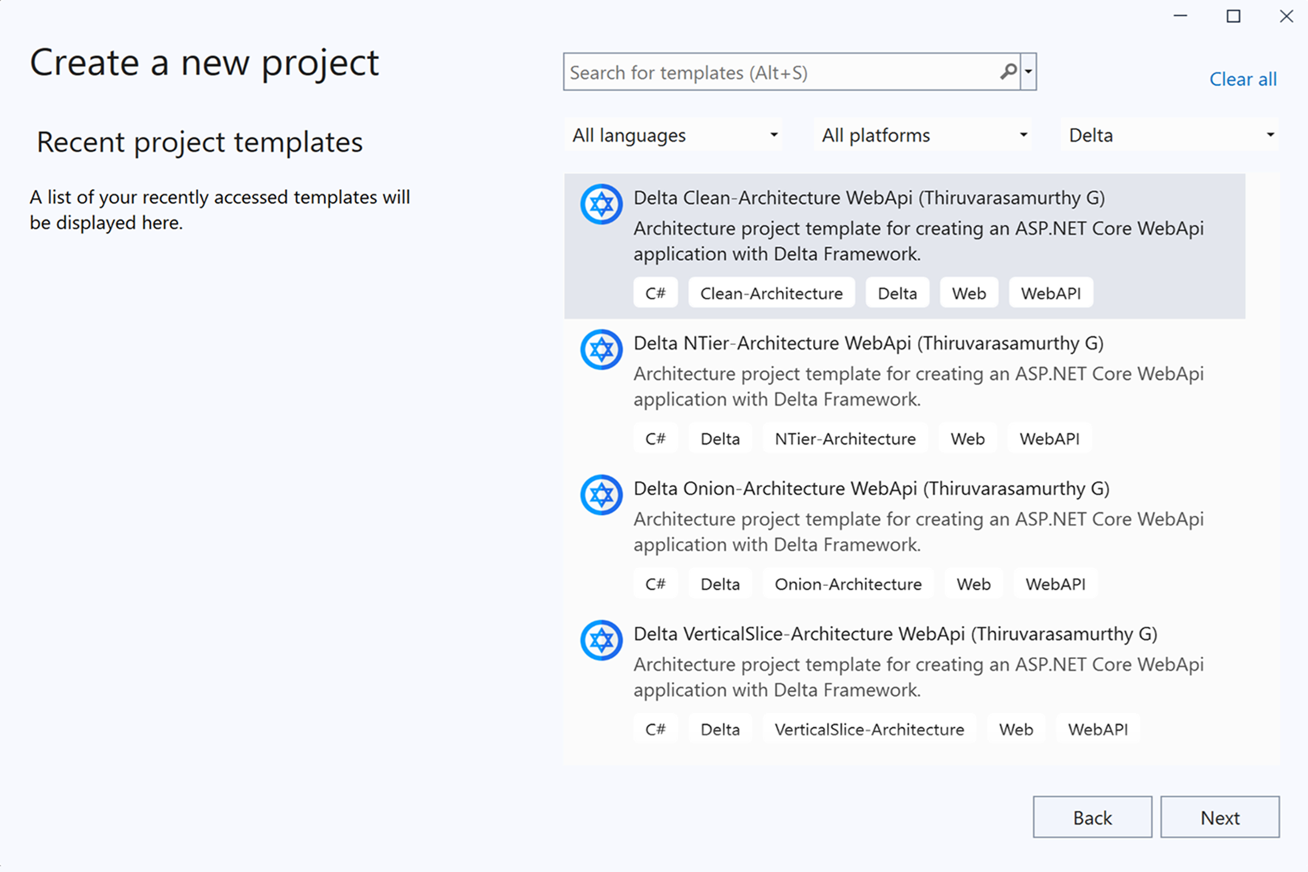Click the Delta tag on NTier-Architecture template
The width and height of the screenshot is (1308, 872).
click(x=720, y=439)
